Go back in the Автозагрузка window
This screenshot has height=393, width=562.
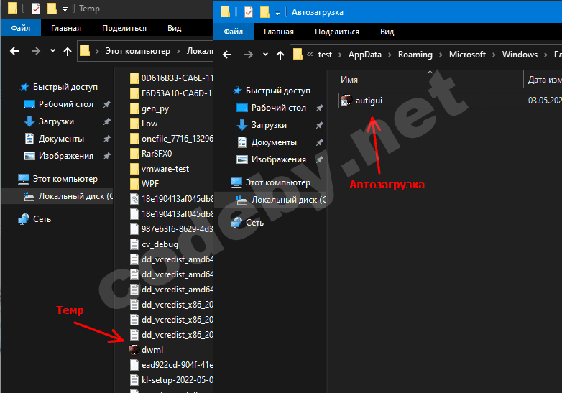pos(227,55)
